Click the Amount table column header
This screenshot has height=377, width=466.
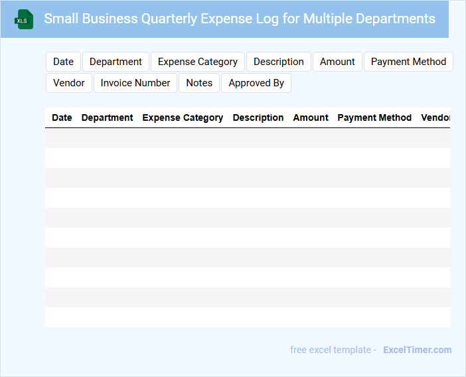click(x=311, y=117)
